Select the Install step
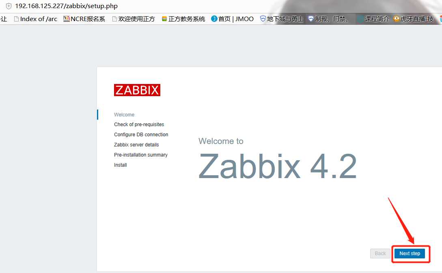The width and height of the screenshot is (442, 273). (x=121, y=165)
